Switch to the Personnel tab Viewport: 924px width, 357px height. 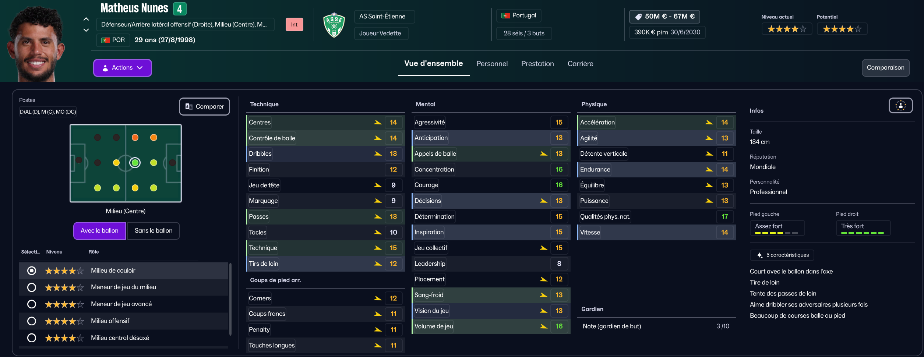tap(492, 64)
